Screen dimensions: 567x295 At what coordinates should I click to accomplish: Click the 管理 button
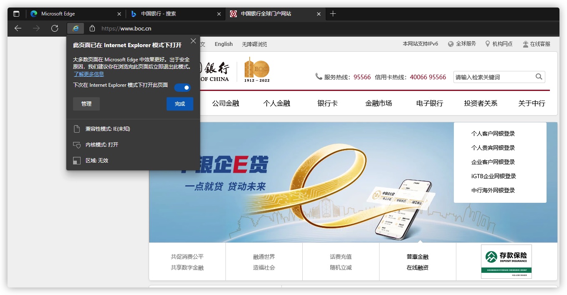tap(86, 104)
